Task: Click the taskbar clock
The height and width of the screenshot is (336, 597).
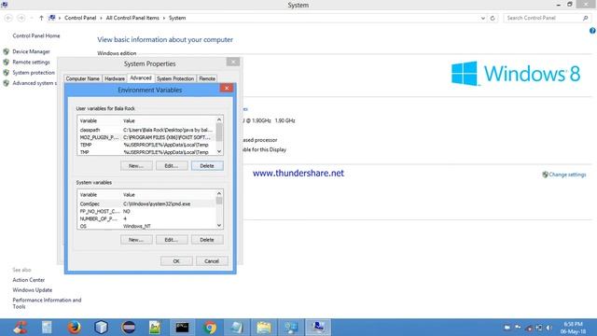Action: (x=573, y=328)
